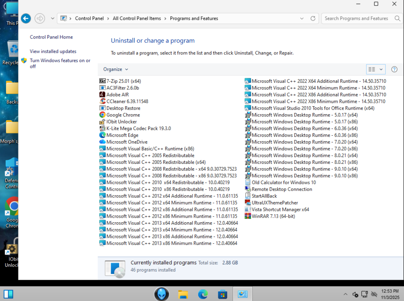Open help via the question mark icon
The height and width of the screenshot is (301, 404).
pyautogui.click(x=394, y=69)
